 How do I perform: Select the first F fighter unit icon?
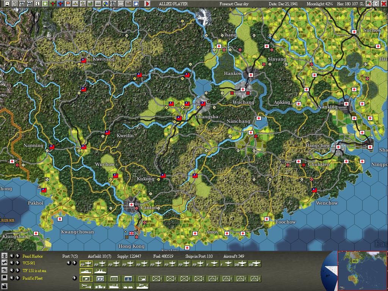(x=213, y=264)
